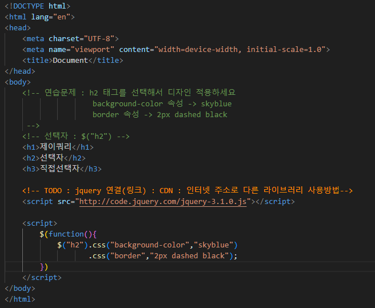Click the closing </body> tag
Screen dimensions: 375x308
20,289
